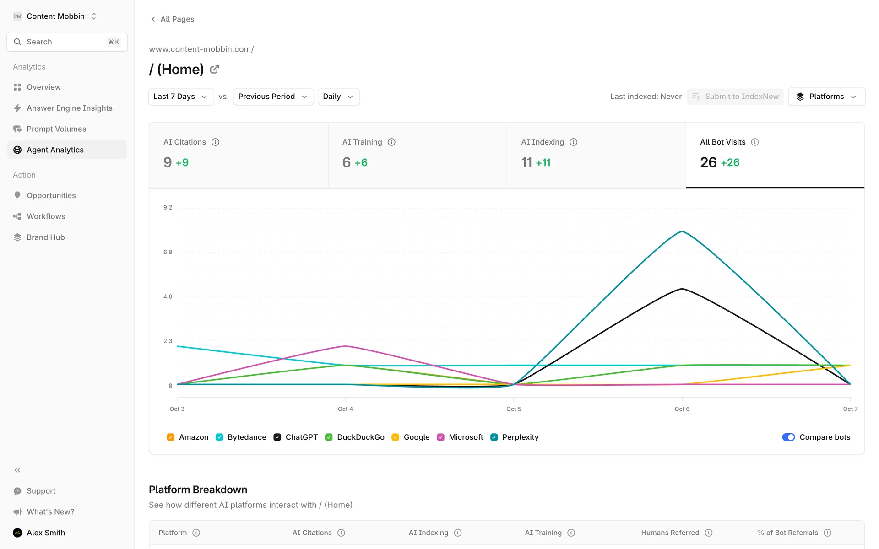The image size is (879, 549).
Task: Uncheck the ChatGPT bot checkbox
Action: click(277, 437)
